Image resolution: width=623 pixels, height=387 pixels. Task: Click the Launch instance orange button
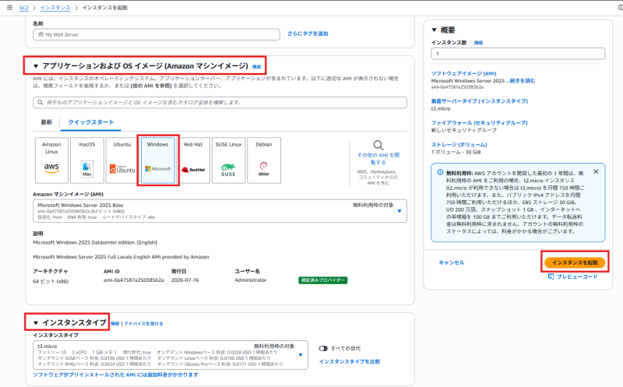(575, 262)
